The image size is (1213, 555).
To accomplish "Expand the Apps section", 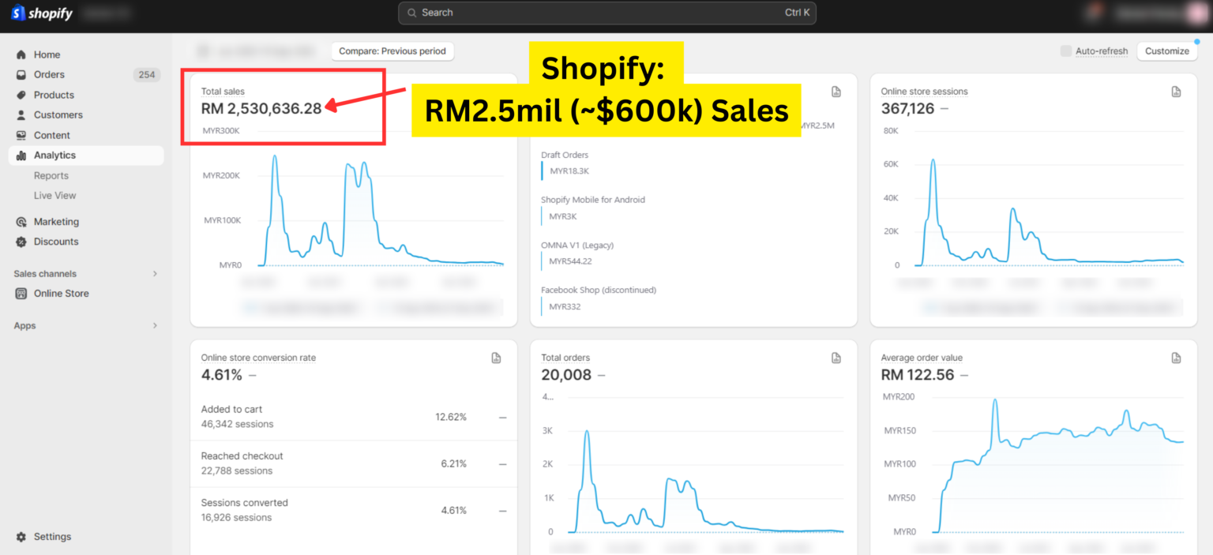I will [155, 326].
